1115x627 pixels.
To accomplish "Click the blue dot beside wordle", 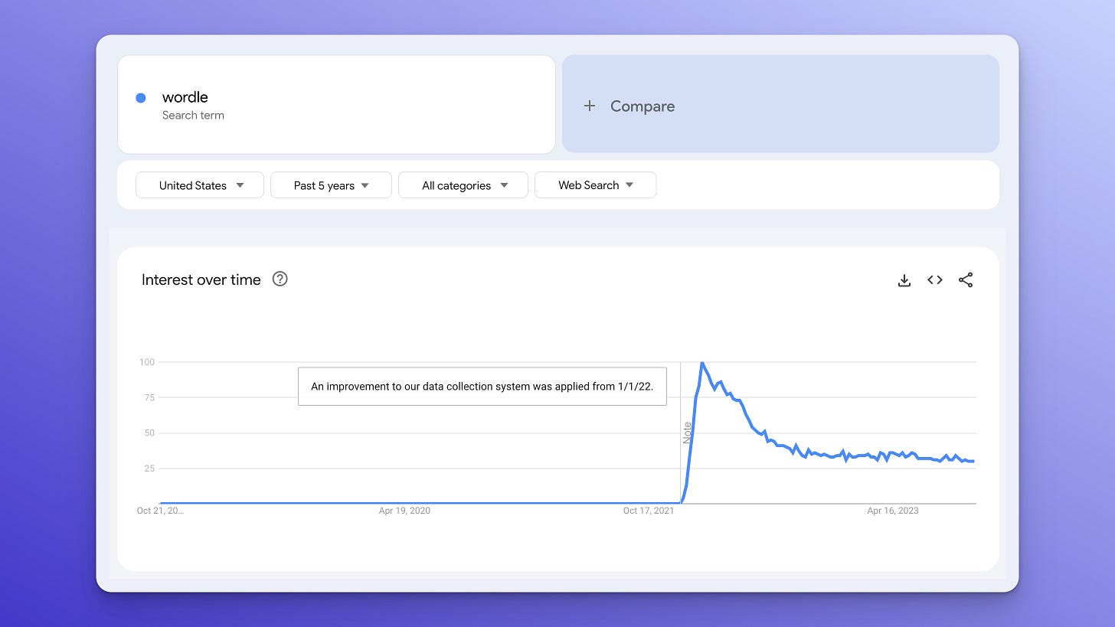I will [141, 98].
